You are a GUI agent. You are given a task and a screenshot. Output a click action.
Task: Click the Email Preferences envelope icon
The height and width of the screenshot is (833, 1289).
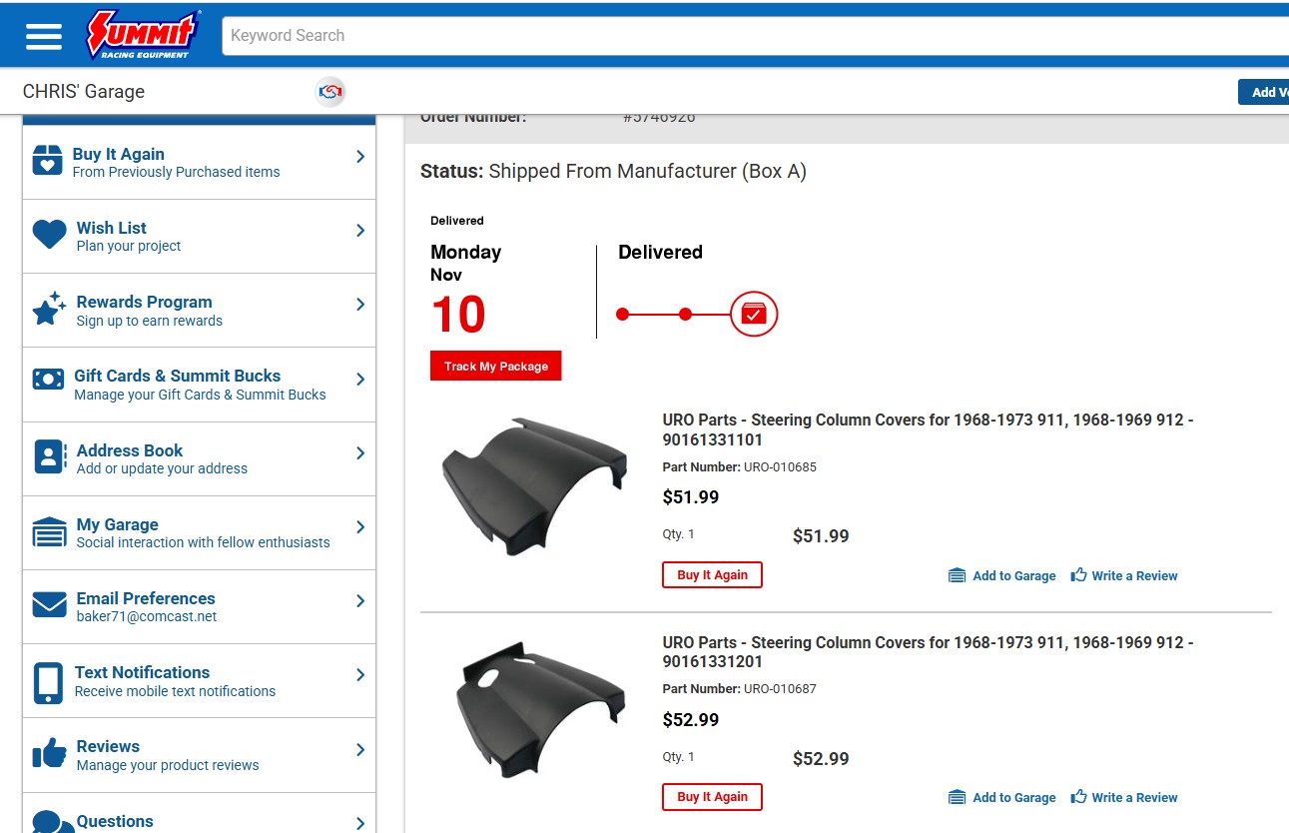(x=49, y=605)
